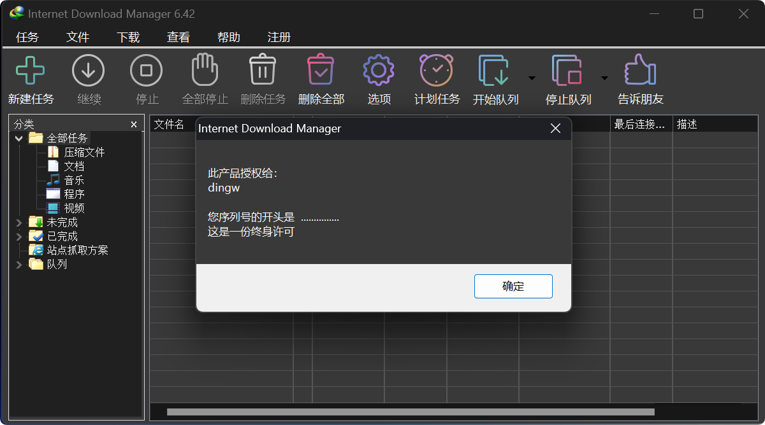Select 站点抓取方案 in category tree

pos(77,250)
